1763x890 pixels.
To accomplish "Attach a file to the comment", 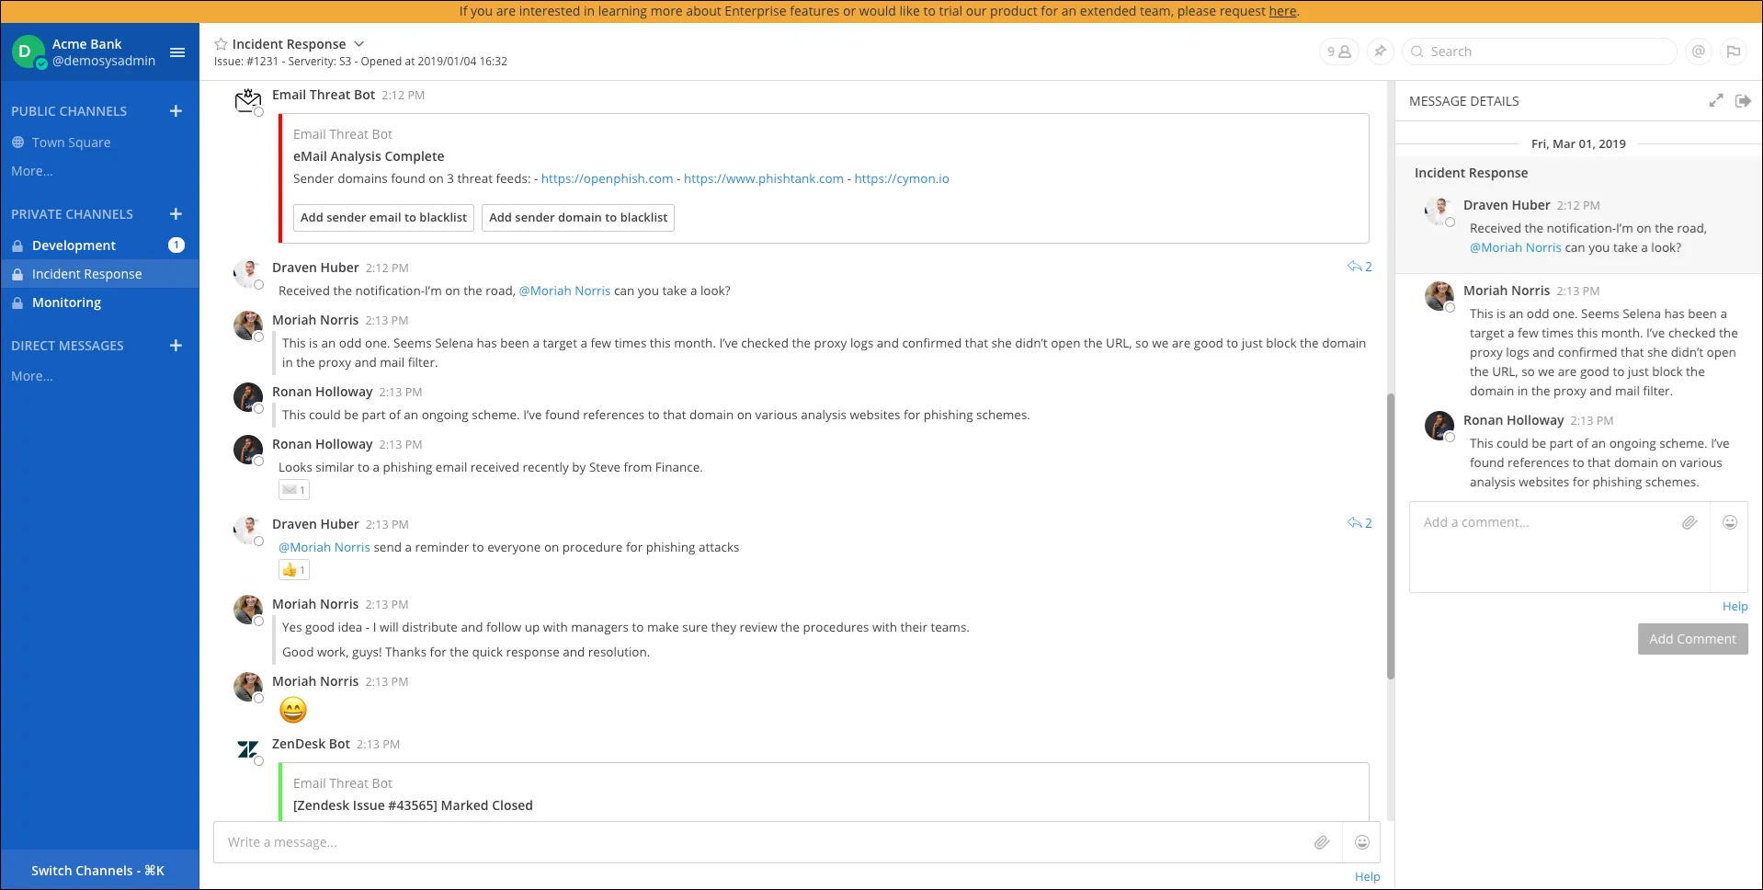I will coord(1689,522).
